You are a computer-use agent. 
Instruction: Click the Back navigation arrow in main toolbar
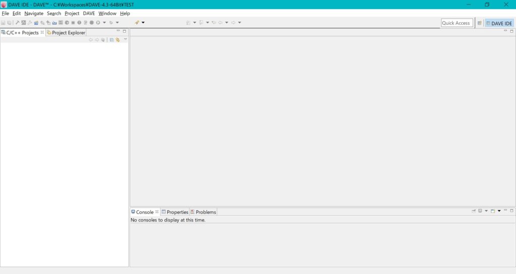(x=220, y=22)
